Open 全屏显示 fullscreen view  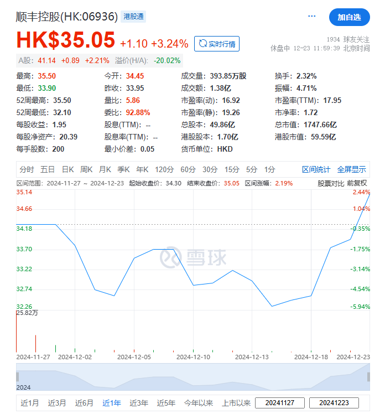[351, 169]
